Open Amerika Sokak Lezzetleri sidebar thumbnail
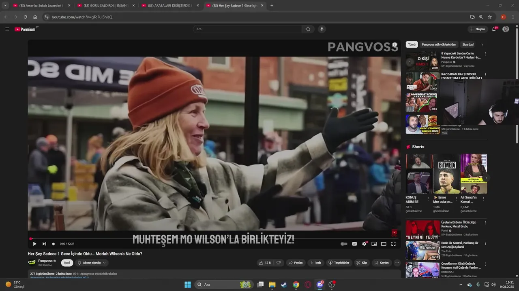The width and height of the screenshot is (519, 291). [x=422, y=103]
